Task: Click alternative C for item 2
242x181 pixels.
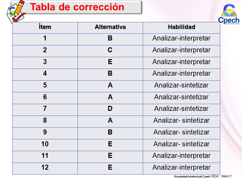Action: (x=110, y=50)
